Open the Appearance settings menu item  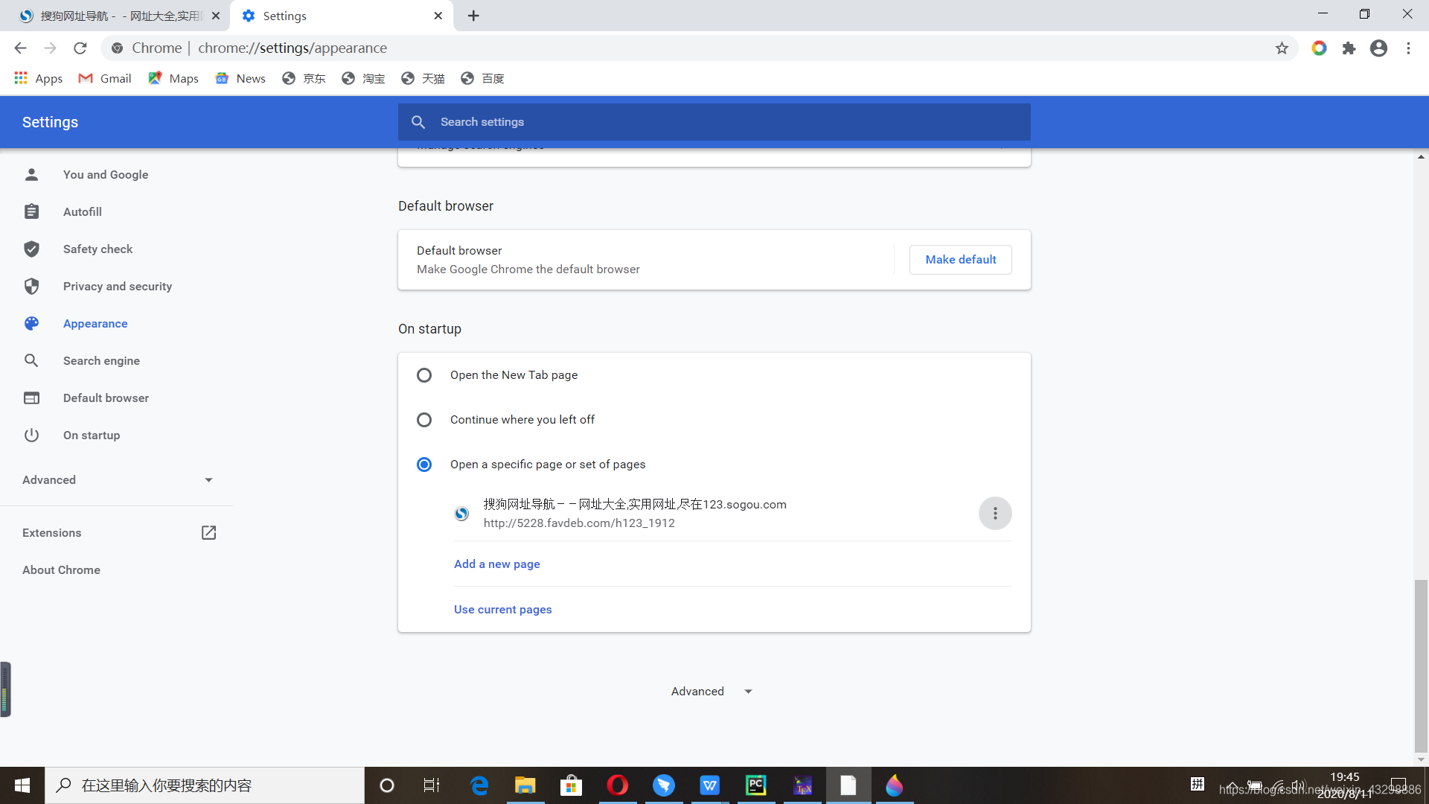pos(95,323)
